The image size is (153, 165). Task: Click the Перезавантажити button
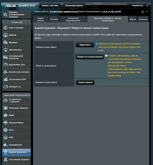tap(74, 5)
